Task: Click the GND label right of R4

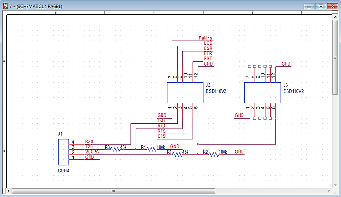Action: [175, 146]
